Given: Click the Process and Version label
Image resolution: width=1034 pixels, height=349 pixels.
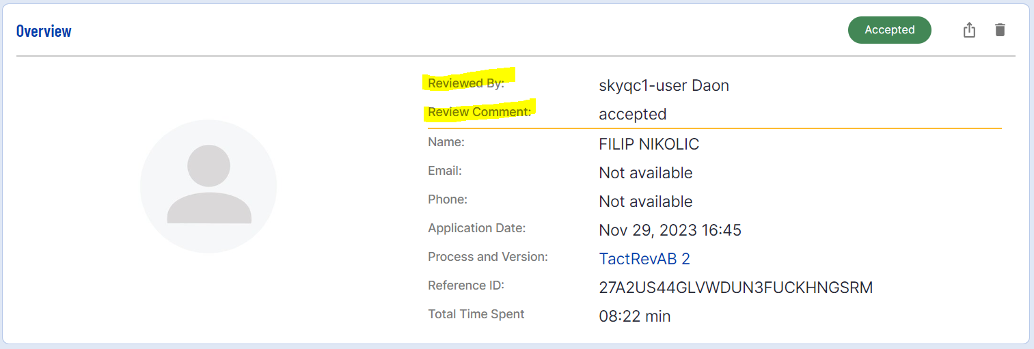Looking at the screenshot, I should coord(487,257).
